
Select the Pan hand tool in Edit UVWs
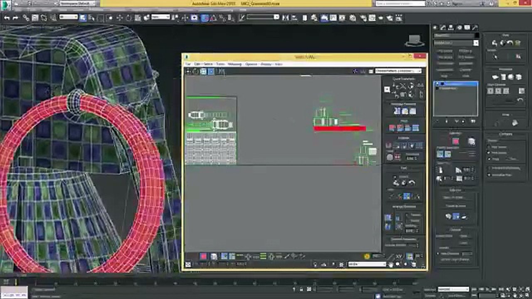click(391, 265)
